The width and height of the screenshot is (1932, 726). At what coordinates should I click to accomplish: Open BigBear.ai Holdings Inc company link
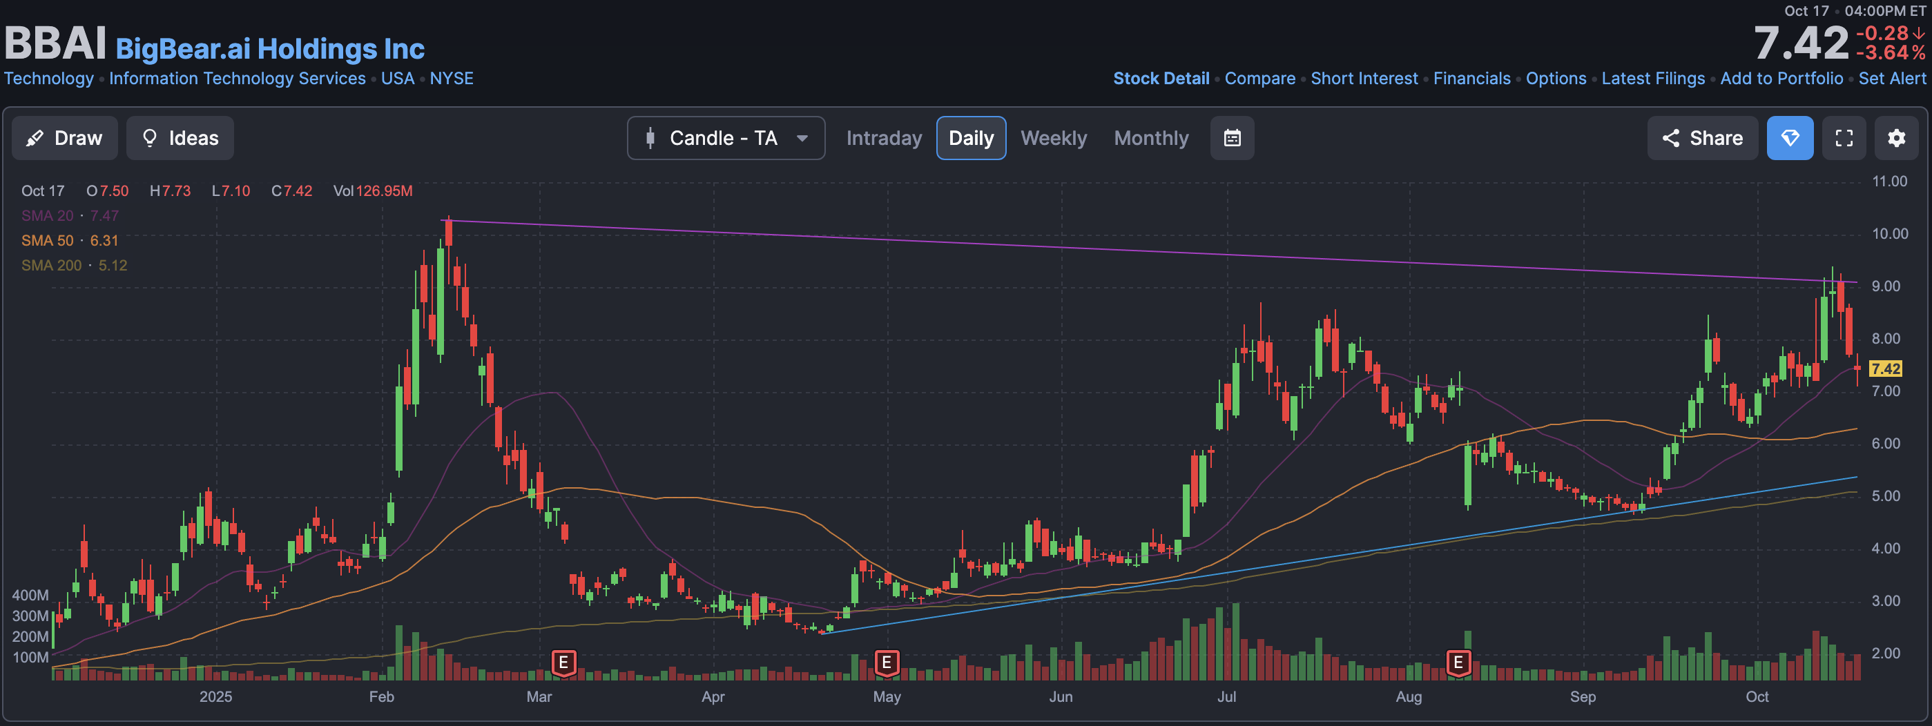[x=270, y=49]
